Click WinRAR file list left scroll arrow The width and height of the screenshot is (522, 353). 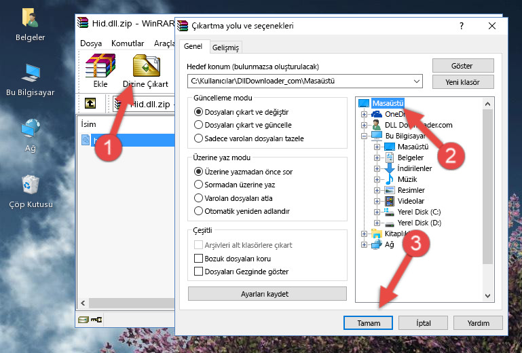(x=83, y=303)
